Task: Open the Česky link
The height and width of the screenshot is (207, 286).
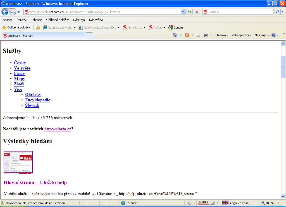Action: (20, 63)
